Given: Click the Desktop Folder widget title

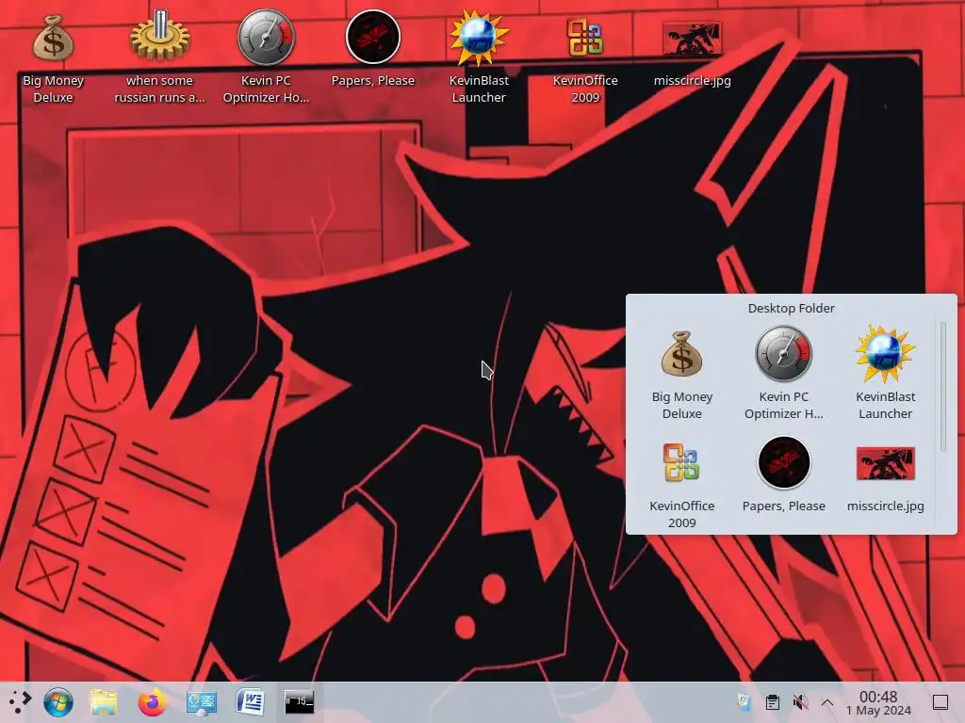Looking at the screenshot, I should [791, 308].
